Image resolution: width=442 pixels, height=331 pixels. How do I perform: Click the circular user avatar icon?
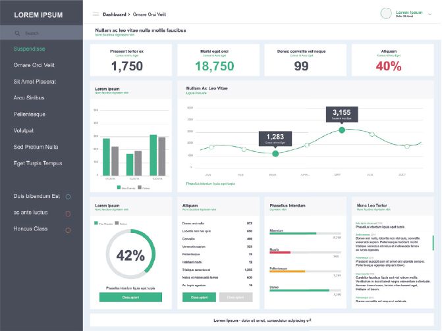click(387, 13)
